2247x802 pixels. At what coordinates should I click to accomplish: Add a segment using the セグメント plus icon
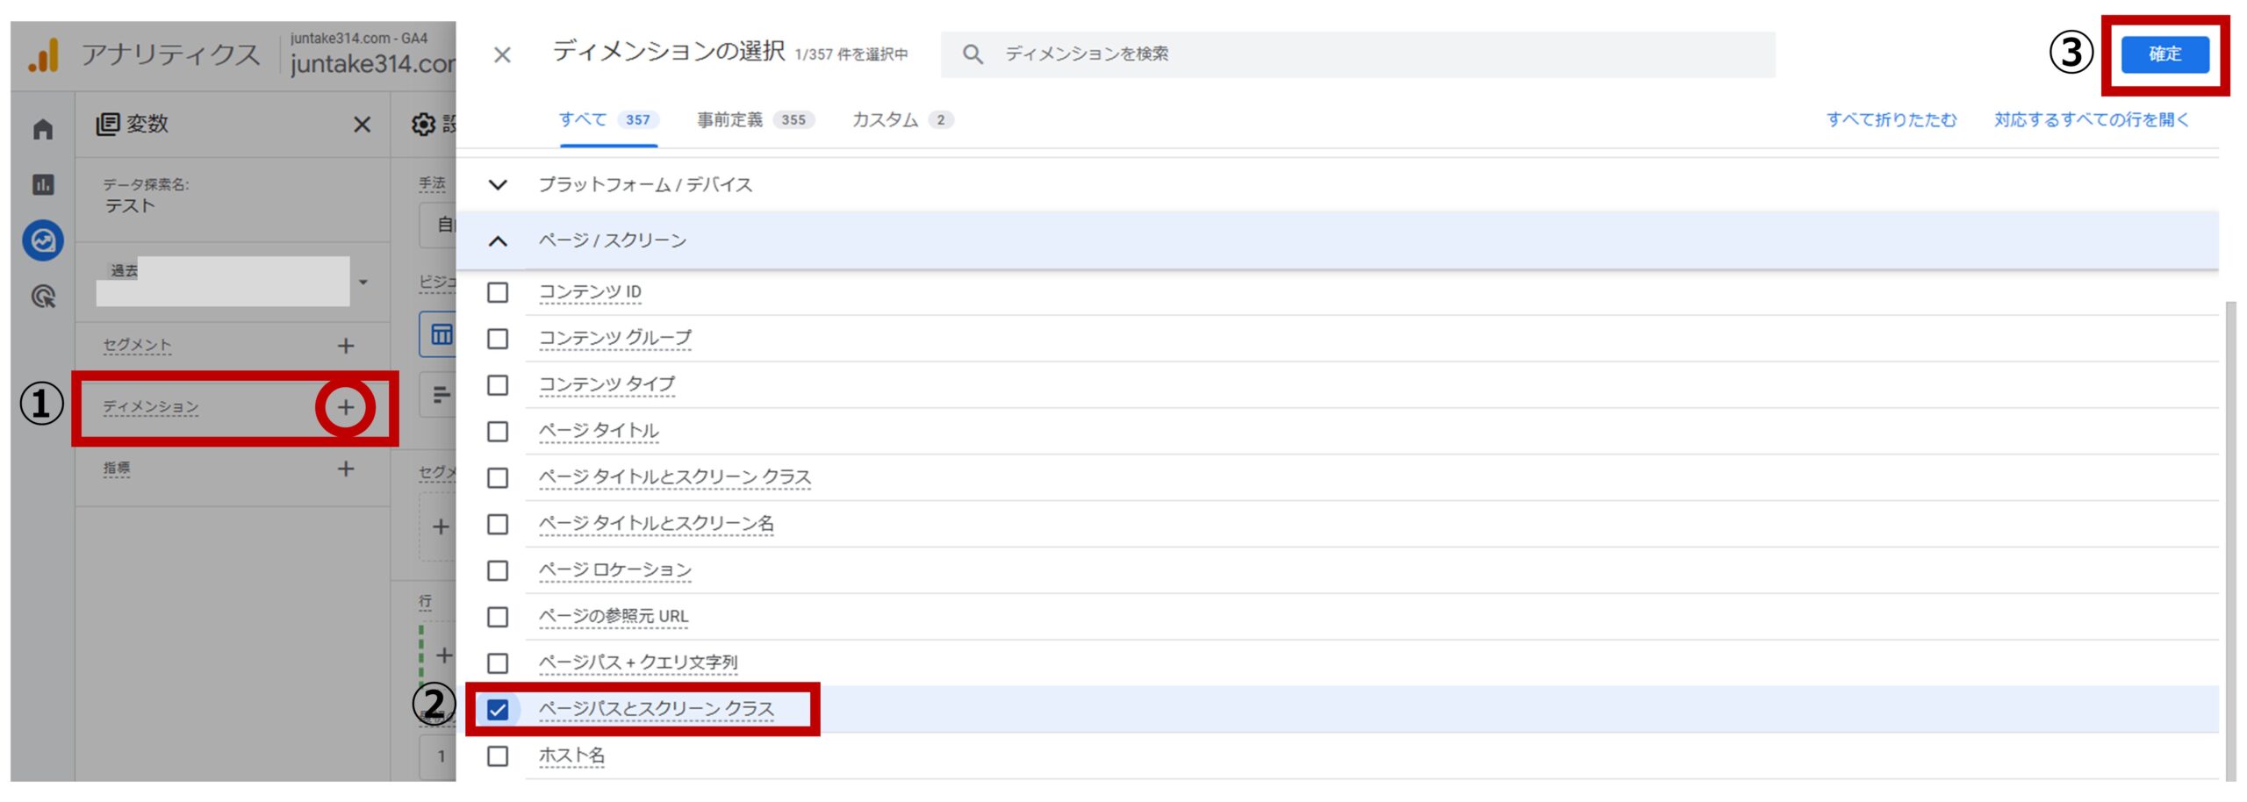[x=344, y=346]
